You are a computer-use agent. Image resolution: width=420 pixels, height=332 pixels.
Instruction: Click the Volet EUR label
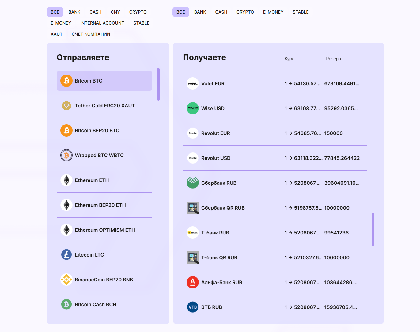[213, 83]
